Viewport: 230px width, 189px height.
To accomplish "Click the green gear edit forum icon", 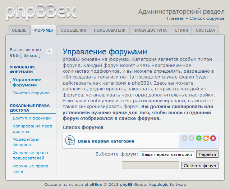I will [x=199, y=138].
